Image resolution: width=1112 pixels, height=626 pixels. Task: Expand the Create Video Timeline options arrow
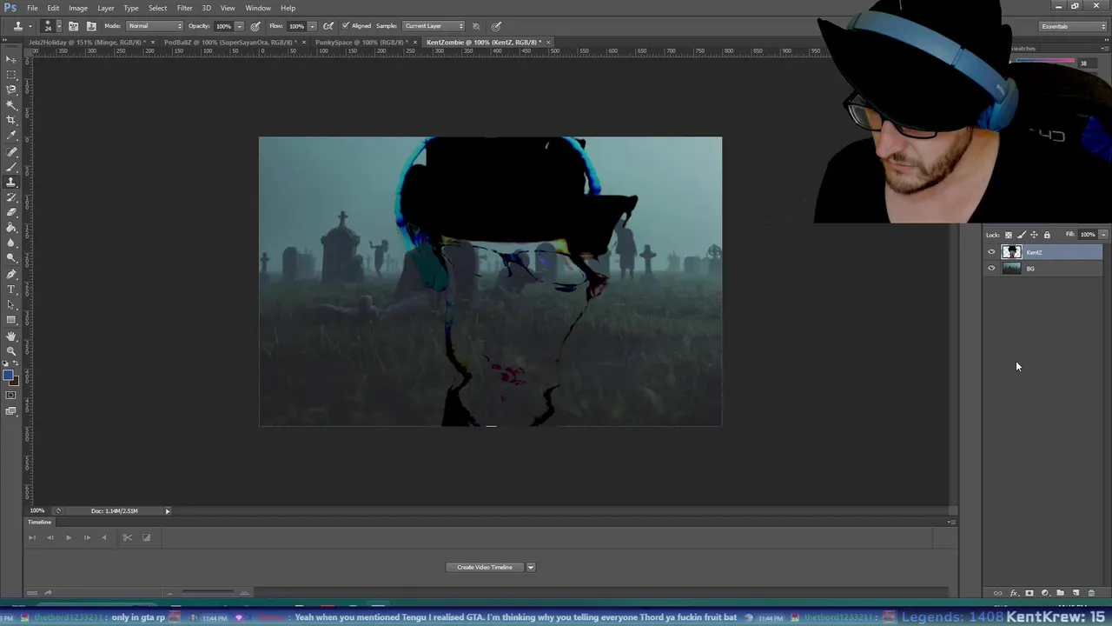pos(531,567)
